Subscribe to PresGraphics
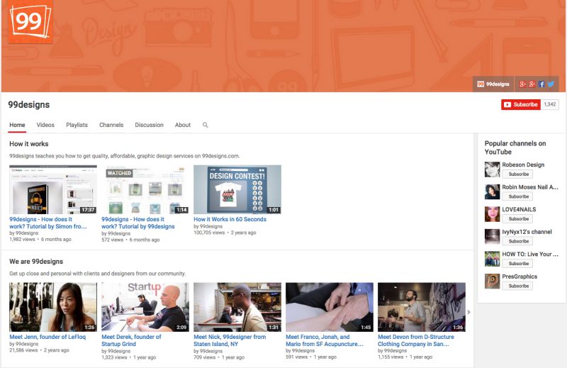The width and height of the screenshot is (567, 368). coord(518,286)
